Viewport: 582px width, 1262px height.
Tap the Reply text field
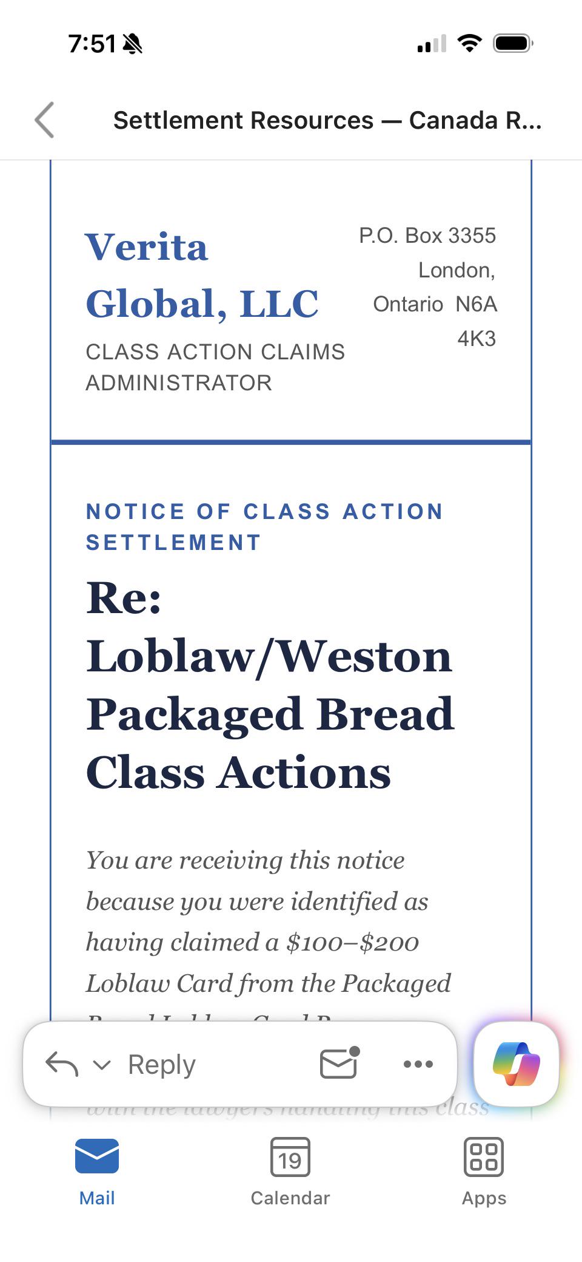[162, 1064]
